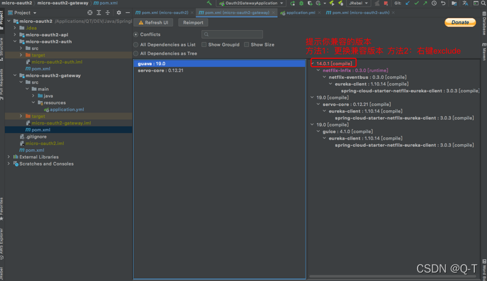The image size is (487, 281).
Task: Expand the .idea folder
Action: (15, 28)
